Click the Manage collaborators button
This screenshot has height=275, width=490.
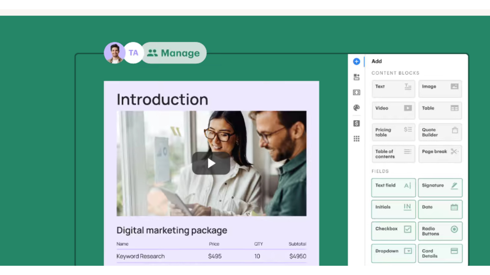tap(174, 53)
